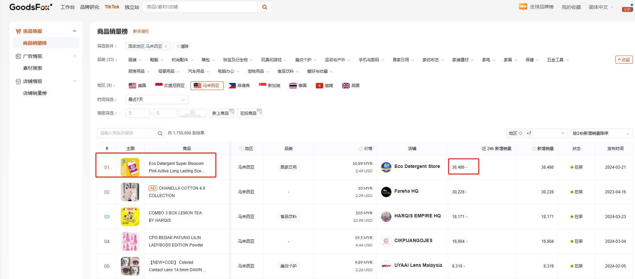This screenshot has height=279, width=635.
Task: Select the 新加坡 flag region
Action: point(270,86)
